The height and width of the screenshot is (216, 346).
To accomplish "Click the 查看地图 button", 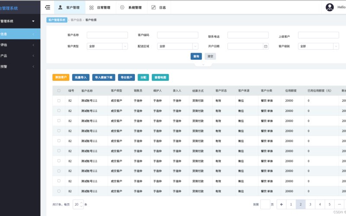I will (x=160, y=77).
